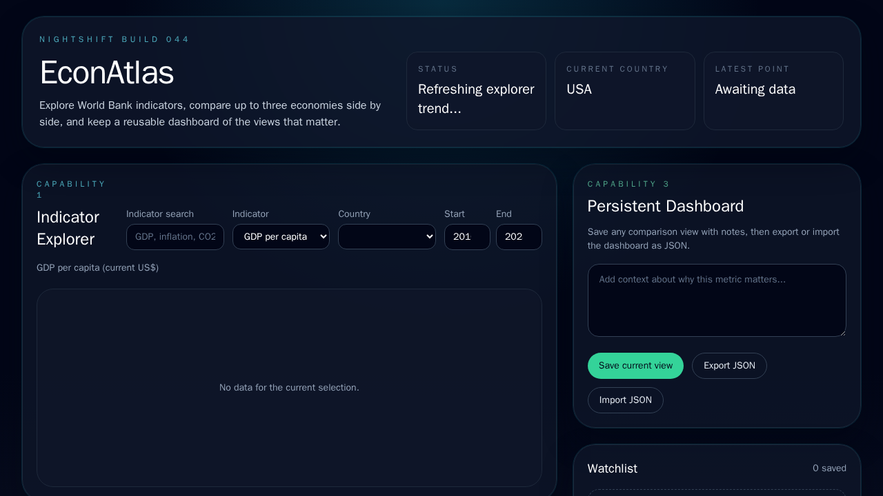Click the LATEST POINT Awaiting data card
Viewport: 883px width, 496px height.
tap(773, 90)
